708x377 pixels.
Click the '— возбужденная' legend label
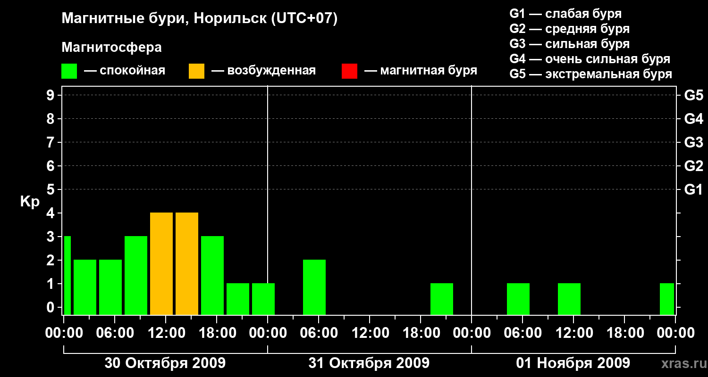(x=263, y=71)
